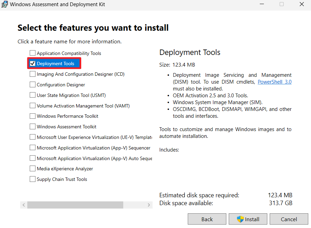311x228 pixels.
Task: Select App-V Auto Sequencer feature
Action: tap(32, 158)
